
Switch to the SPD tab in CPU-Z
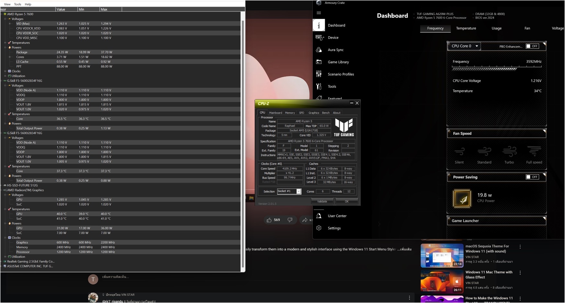301,113
